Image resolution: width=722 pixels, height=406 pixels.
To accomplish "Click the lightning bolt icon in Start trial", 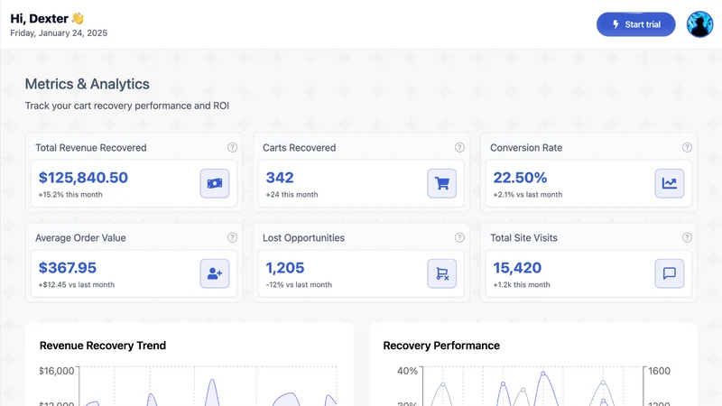I will pos(616,24).
